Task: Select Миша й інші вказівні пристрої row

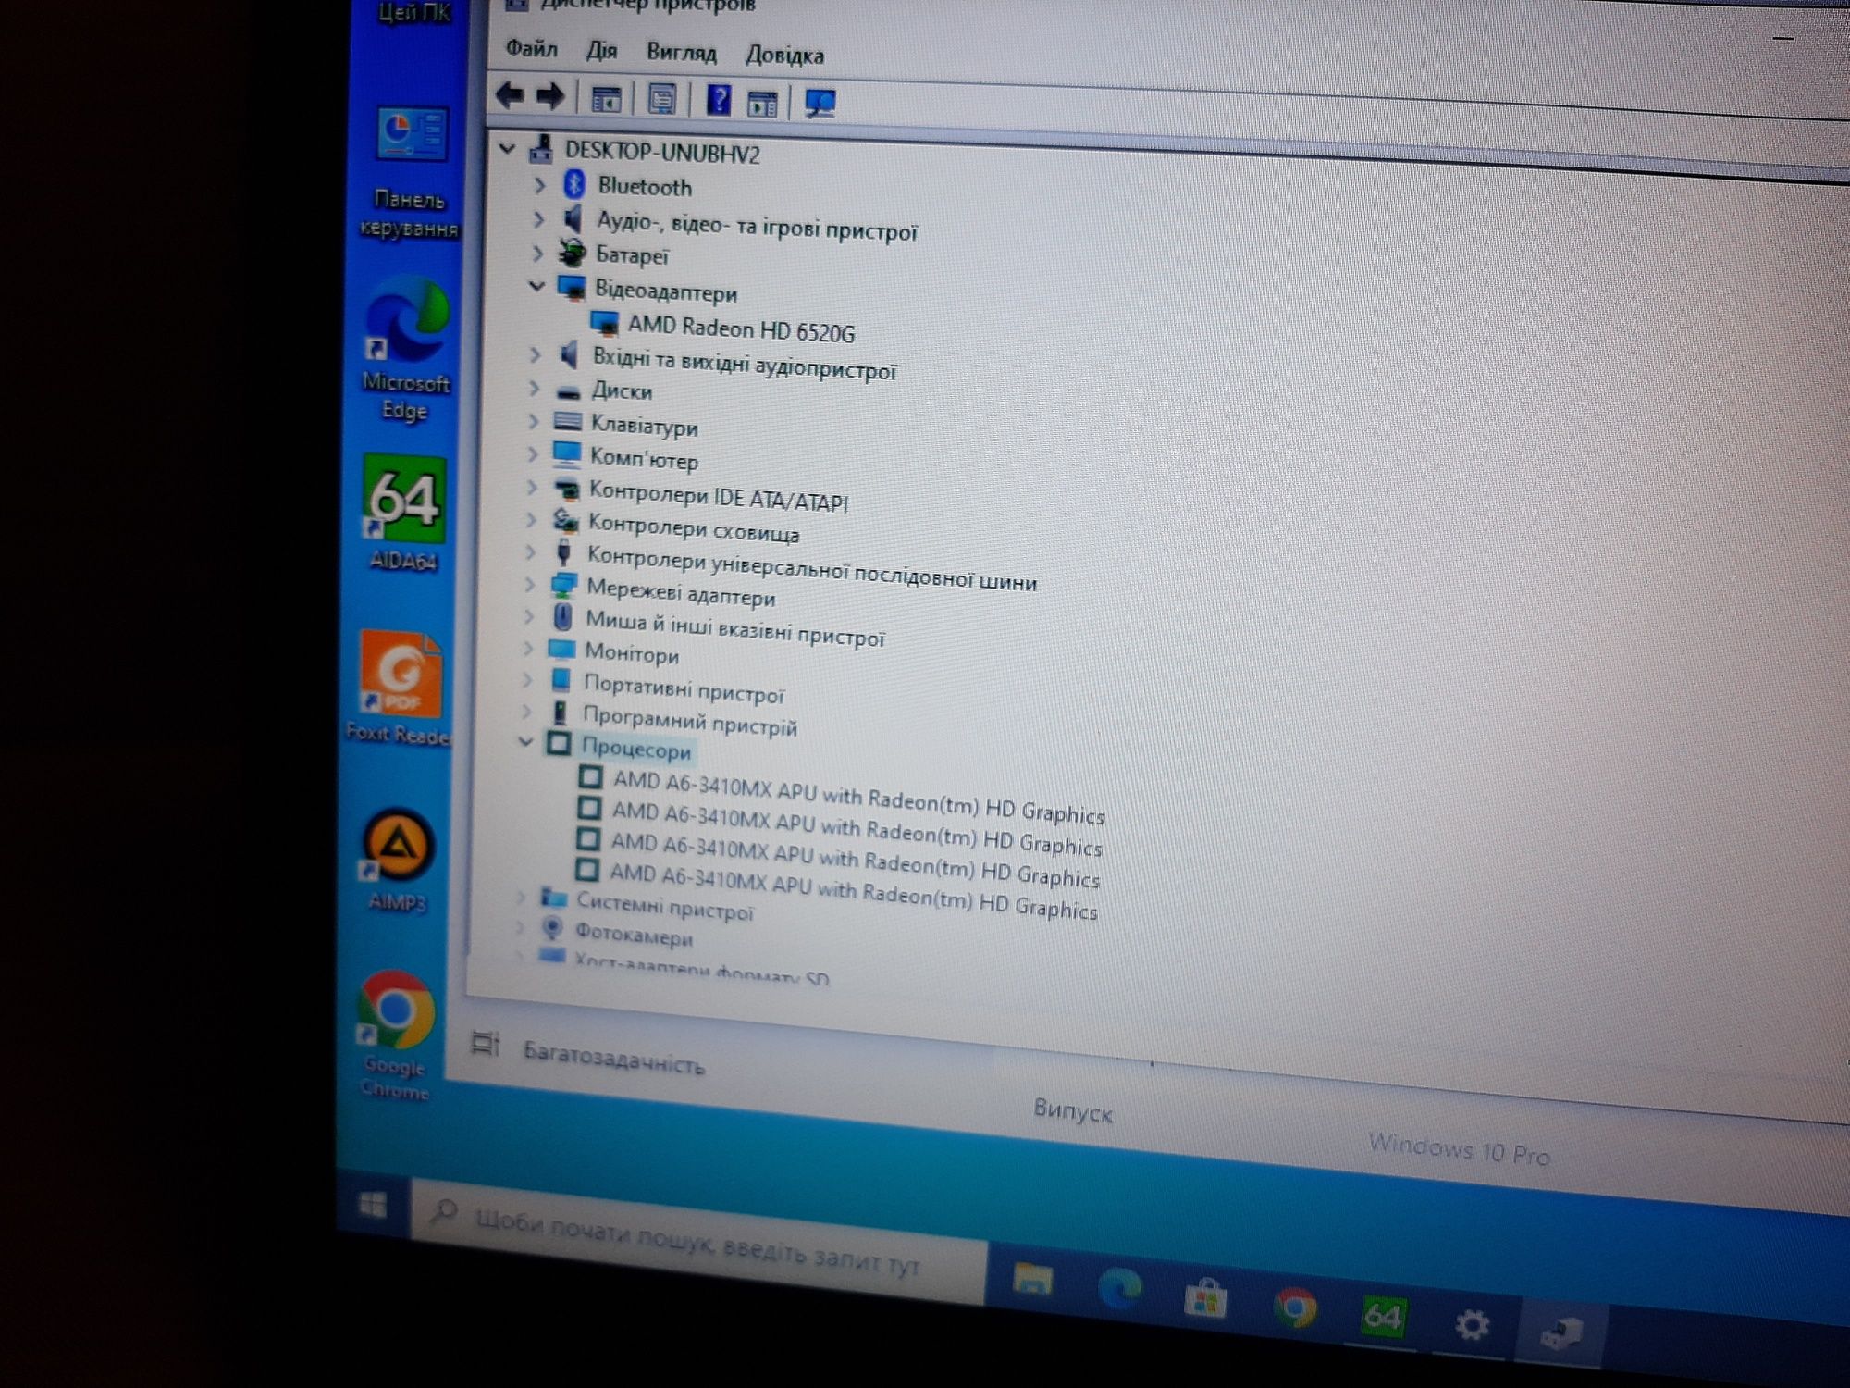Action: (735, 628)
